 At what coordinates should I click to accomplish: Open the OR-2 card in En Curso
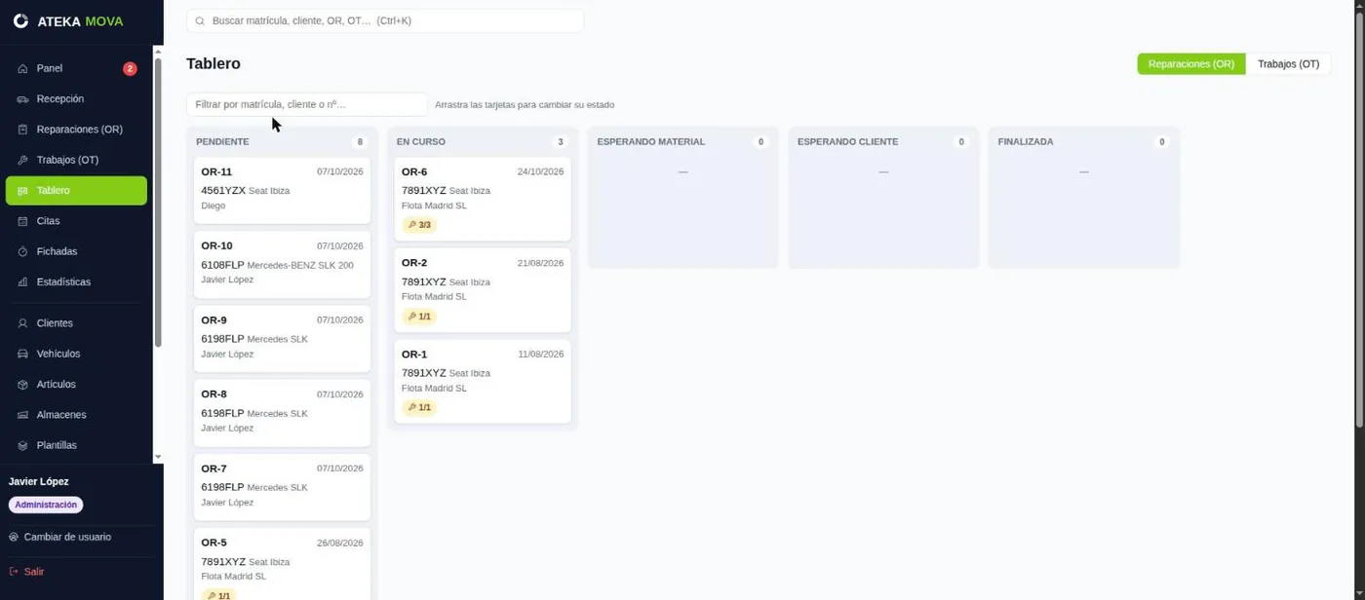point(483,290)
